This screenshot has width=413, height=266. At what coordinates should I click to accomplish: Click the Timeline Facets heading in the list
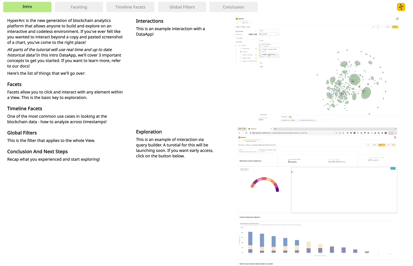[25, 108]
